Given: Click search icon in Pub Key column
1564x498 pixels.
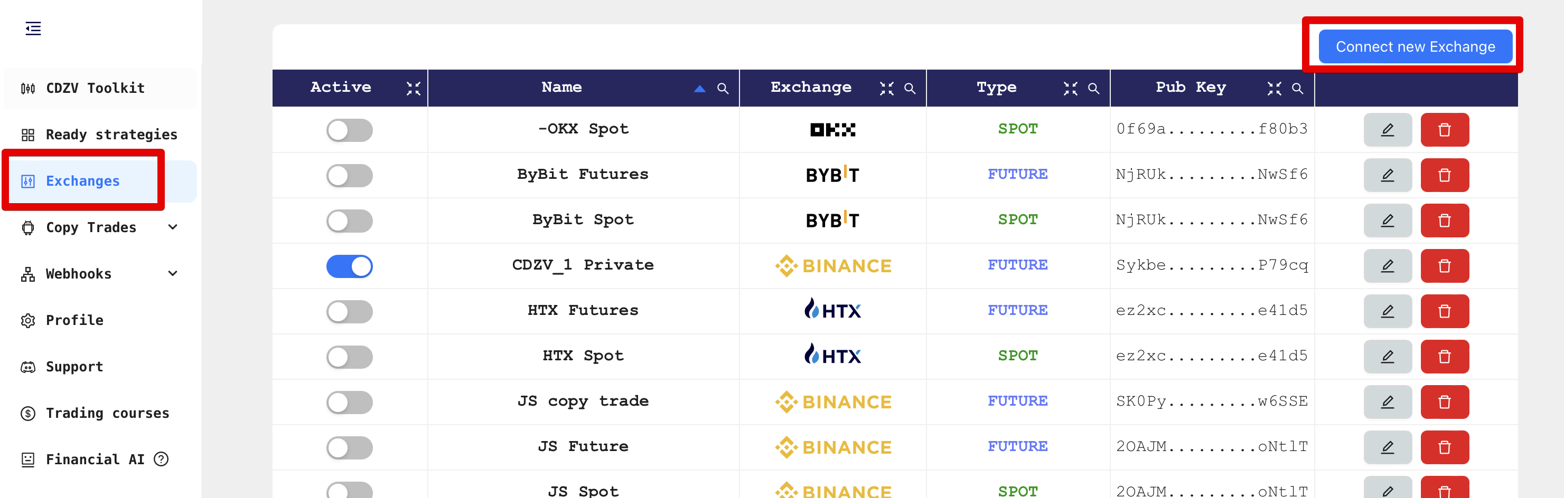Looking at the screenshot, I should (x=1297, y=89).
